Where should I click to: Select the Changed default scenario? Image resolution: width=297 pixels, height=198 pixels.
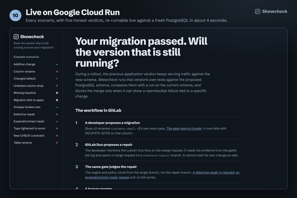point(36,79)
